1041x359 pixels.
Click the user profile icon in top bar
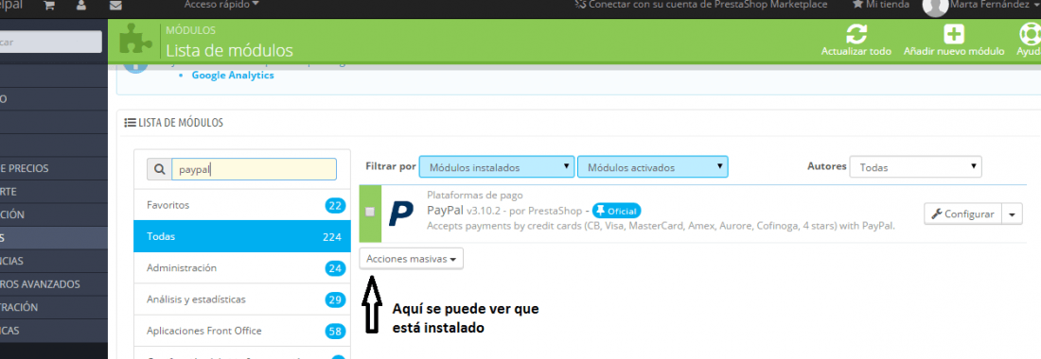(x=81, y=6)
